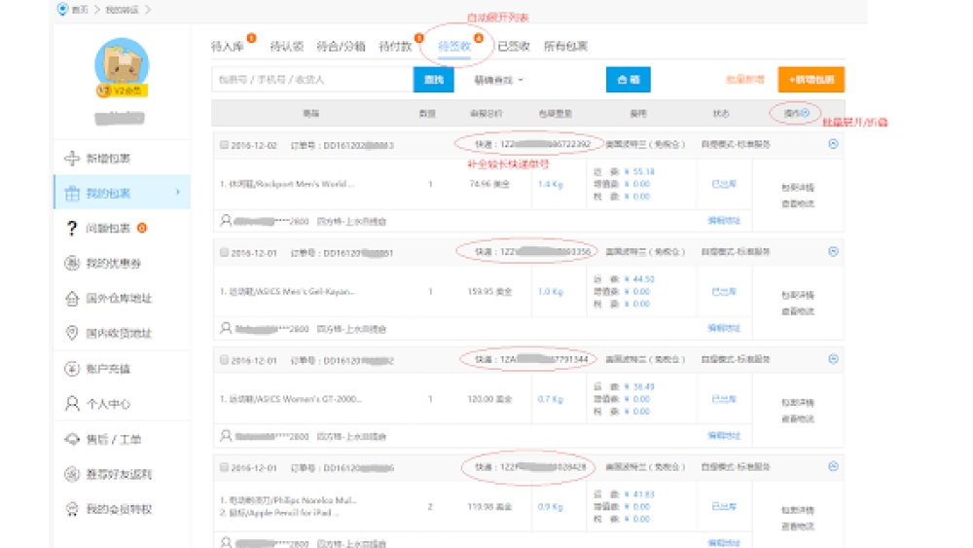Collapse the ASICS Women's GT-2000 order row
Viewport: 973px width, 548px height.
click(834, 359)
